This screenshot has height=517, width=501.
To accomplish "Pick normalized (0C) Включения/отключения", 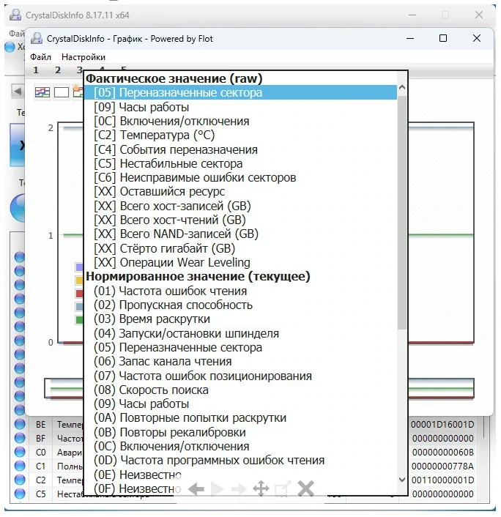I will [240, 446].
